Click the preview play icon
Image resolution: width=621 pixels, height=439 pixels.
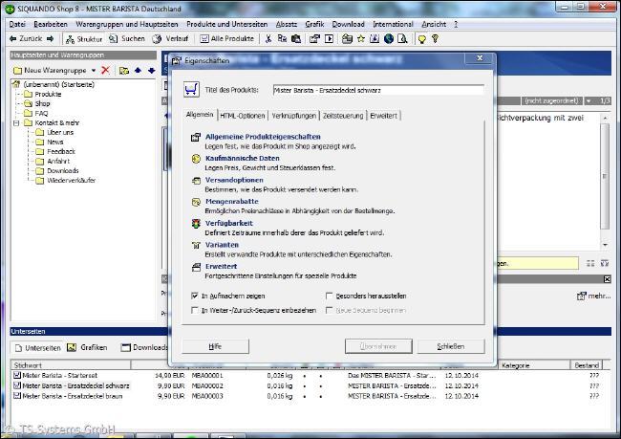point(329,39)
